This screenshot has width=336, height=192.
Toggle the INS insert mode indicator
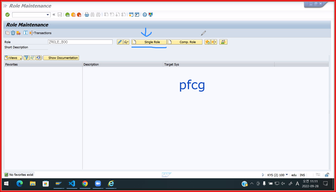(302, 175)
